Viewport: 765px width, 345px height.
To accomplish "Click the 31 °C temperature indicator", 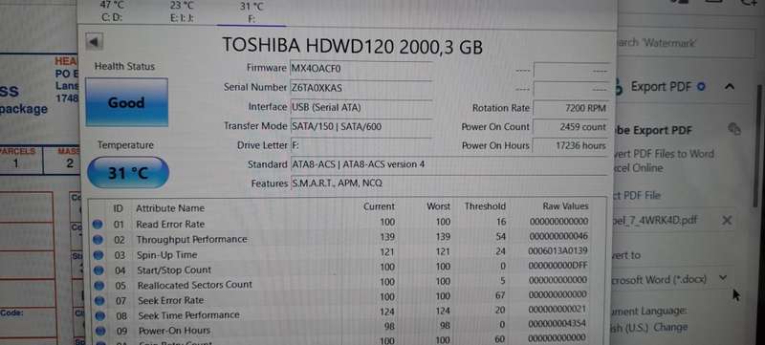I will 128,172.
